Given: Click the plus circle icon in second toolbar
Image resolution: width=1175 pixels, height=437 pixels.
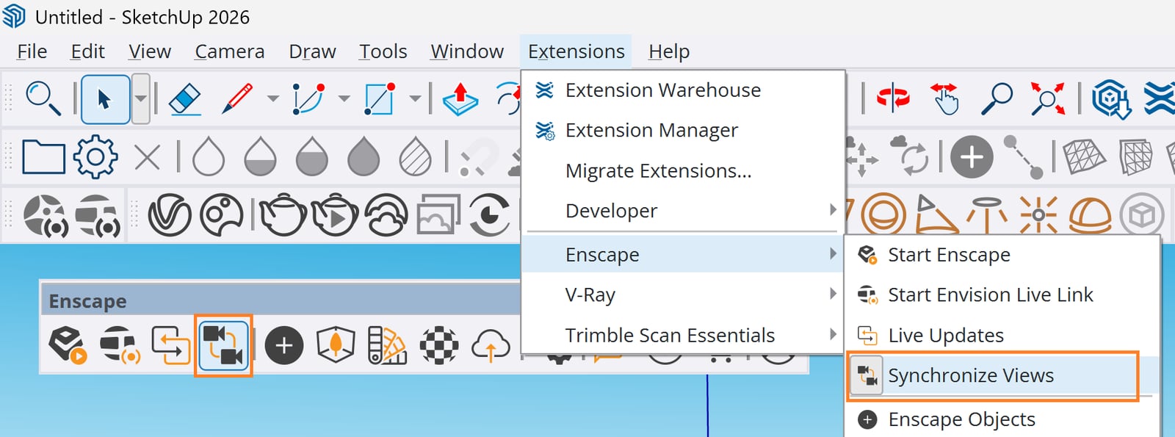Looking at the screenshot, I should 972,157.
